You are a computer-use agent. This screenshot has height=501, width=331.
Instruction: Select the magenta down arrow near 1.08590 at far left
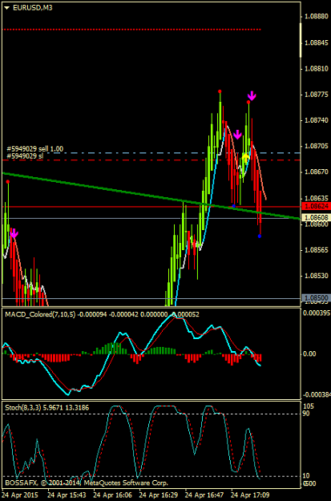tap(14, 234)
